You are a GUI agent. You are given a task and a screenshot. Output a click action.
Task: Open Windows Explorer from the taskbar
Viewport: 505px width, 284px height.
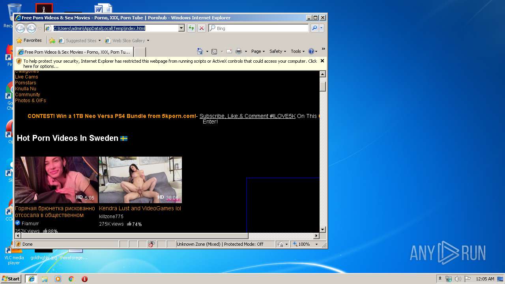(45, 279)
